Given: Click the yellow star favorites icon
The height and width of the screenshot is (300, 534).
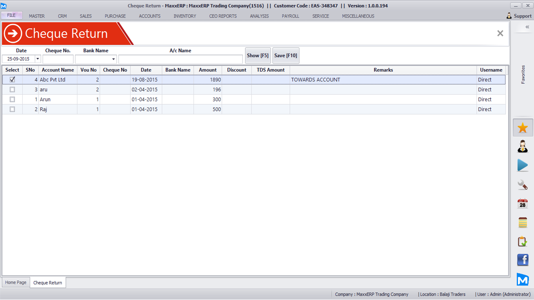Looking at the screenshot, I should click(523, 128).
